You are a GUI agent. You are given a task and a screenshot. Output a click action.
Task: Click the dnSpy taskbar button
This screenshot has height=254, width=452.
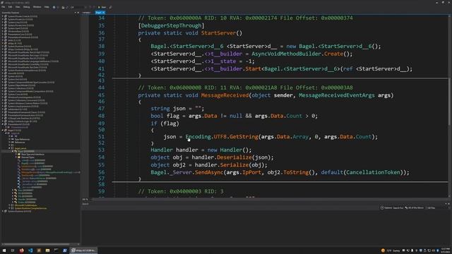[83, 250]
